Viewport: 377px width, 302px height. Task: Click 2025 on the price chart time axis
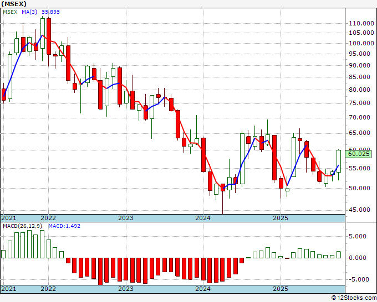(x=281, y=218)
